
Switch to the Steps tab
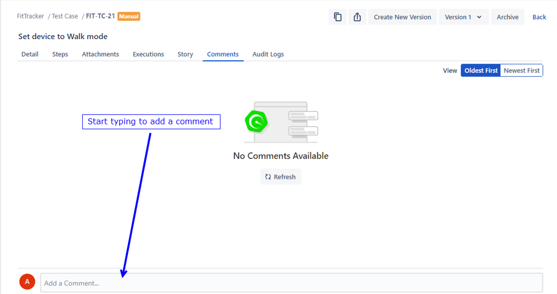click(60, 54)
